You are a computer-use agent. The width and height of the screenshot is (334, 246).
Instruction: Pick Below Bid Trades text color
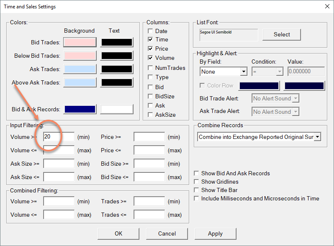click(x=117, y=56)
